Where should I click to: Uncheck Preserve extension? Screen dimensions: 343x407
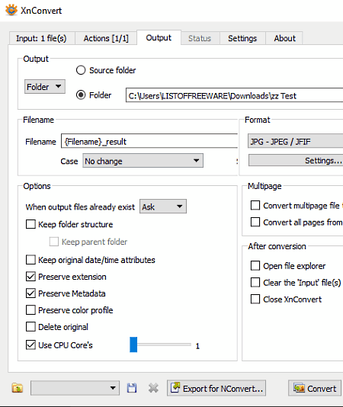point(30,277)
